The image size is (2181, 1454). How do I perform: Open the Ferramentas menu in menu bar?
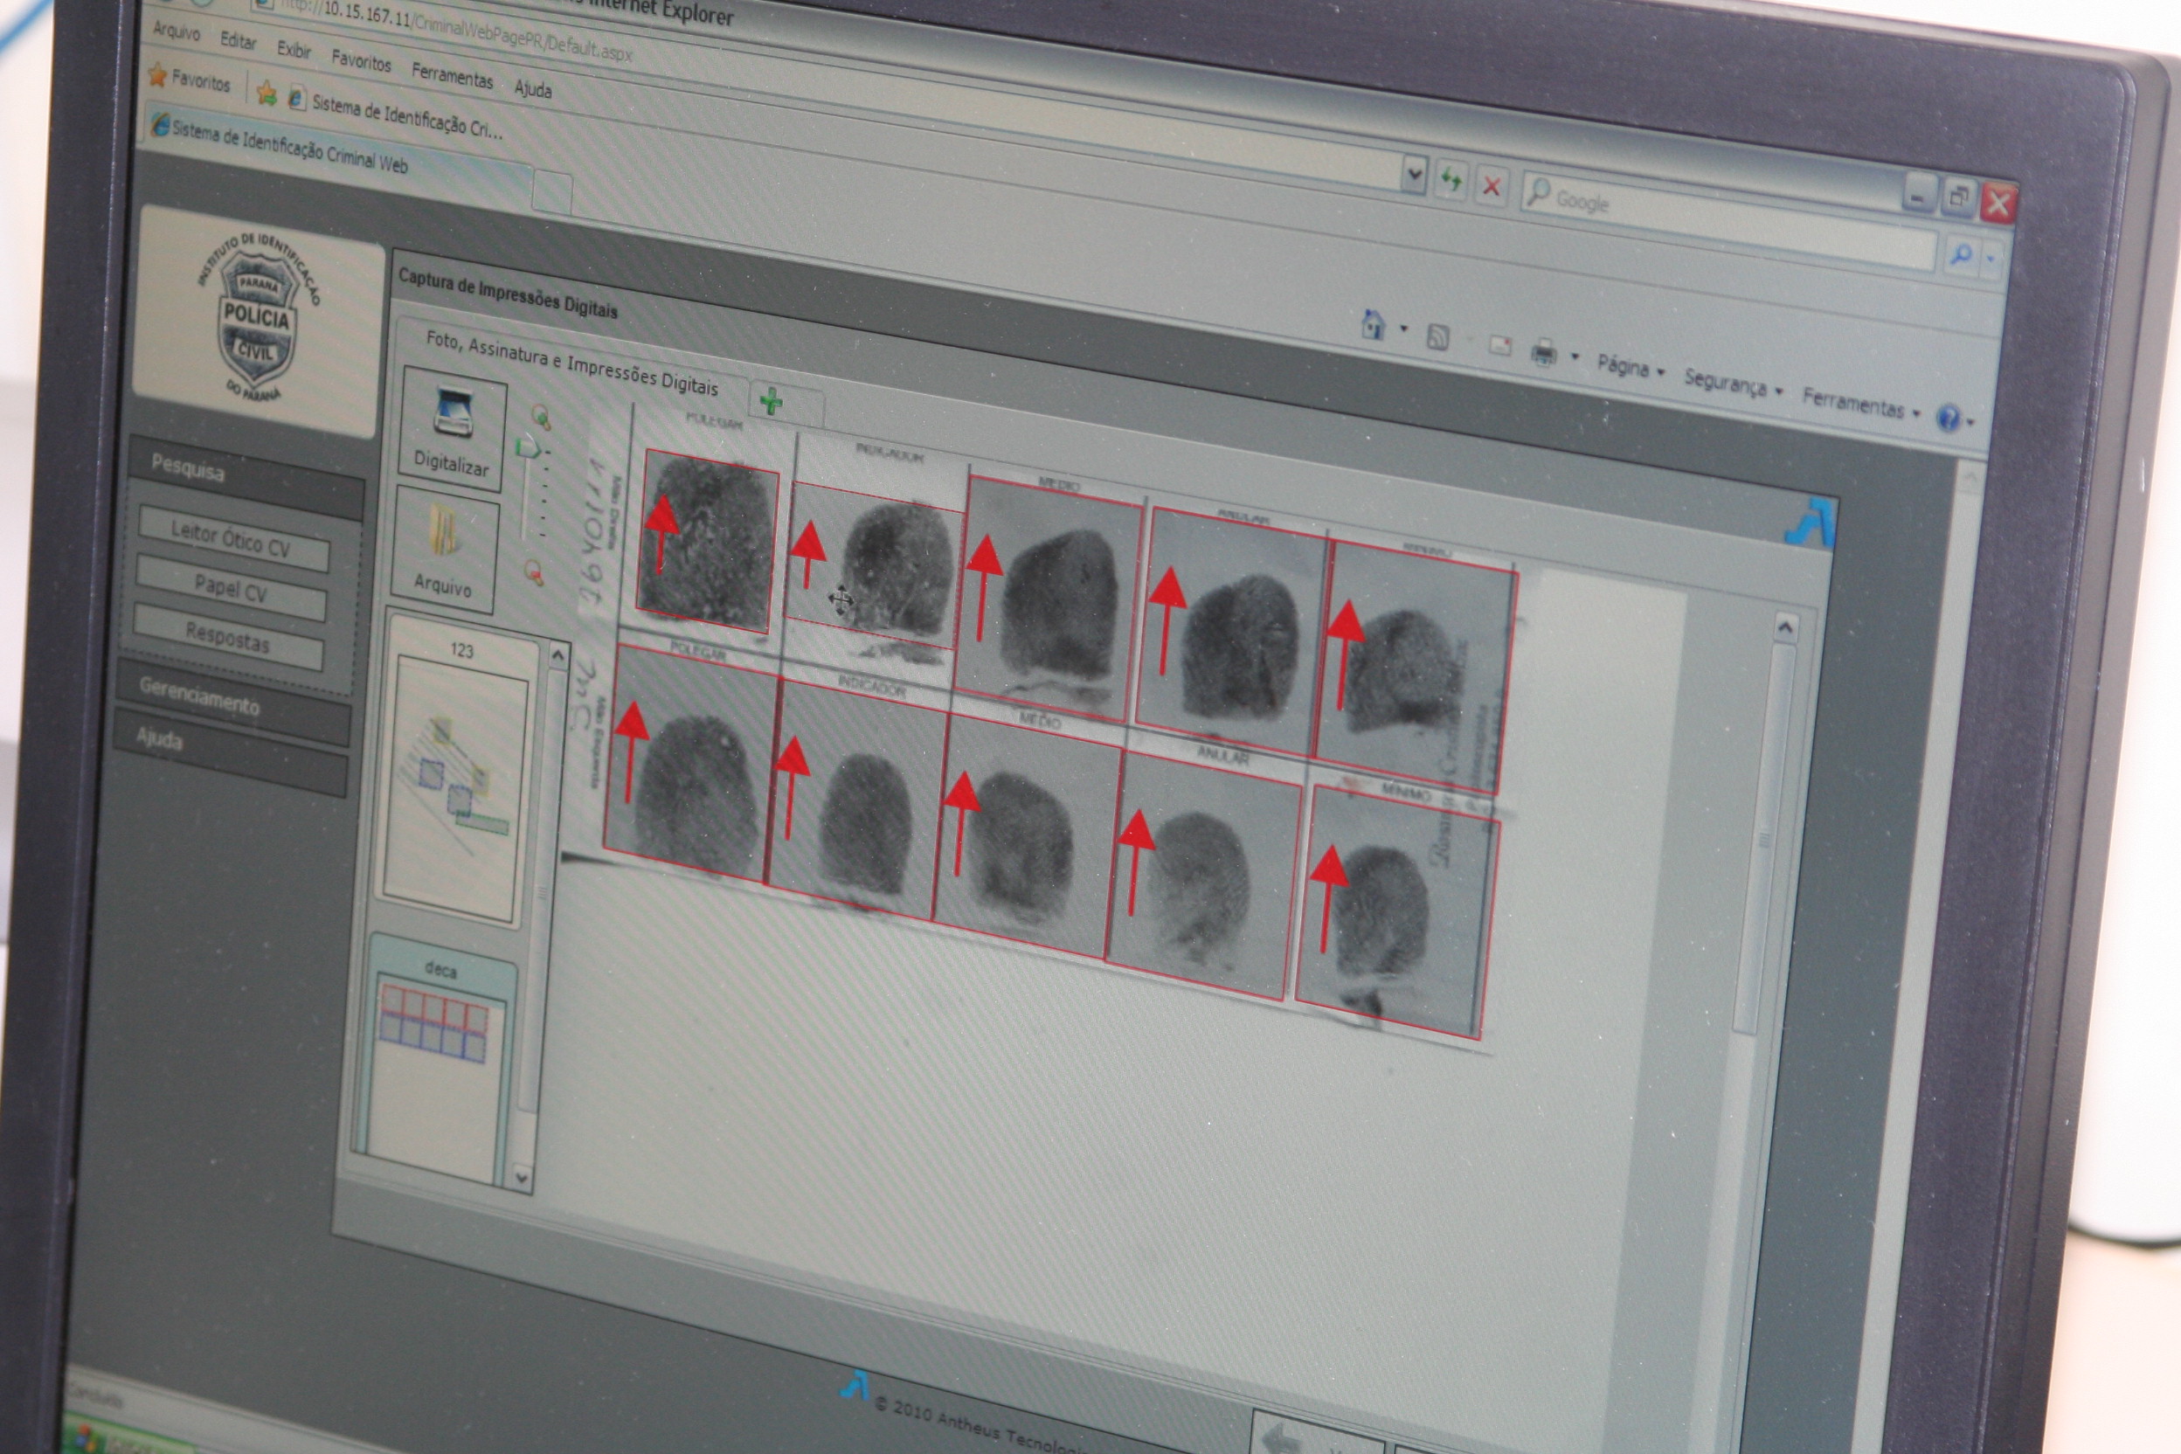pyautogui.click(x=452, y=76)
